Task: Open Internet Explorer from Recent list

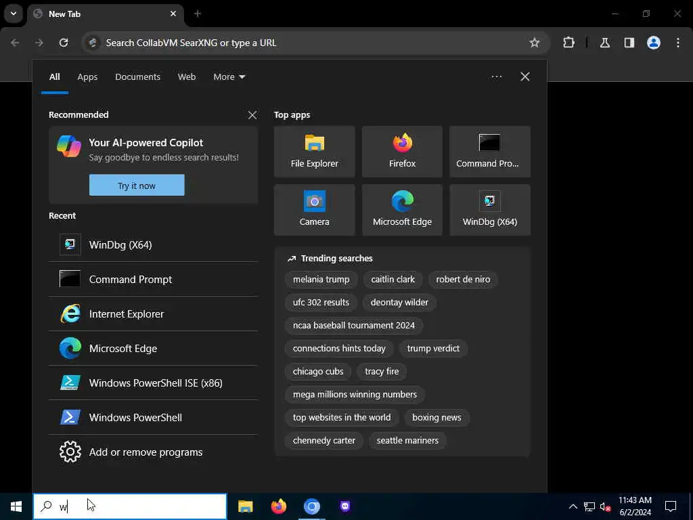Action: 154,313
